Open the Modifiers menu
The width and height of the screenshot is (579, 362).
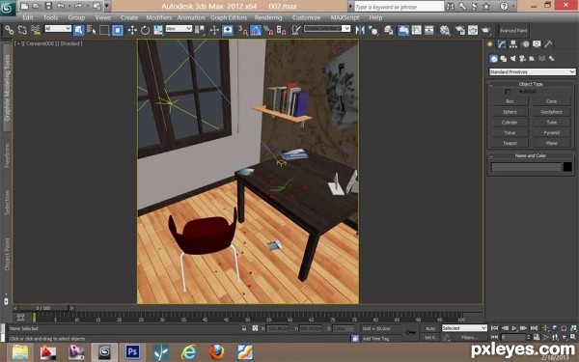[159, 17]
